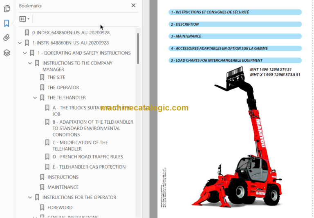Open the Page Thumbnails panel icon
314x218 pixels.
tap(7, 9)
